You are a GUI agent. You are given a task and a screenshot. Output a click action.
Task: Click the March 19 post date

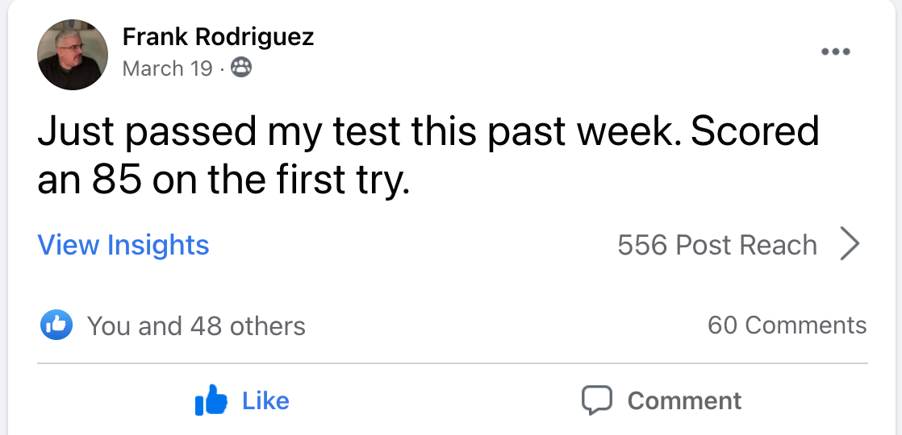[x=167, y=68]
